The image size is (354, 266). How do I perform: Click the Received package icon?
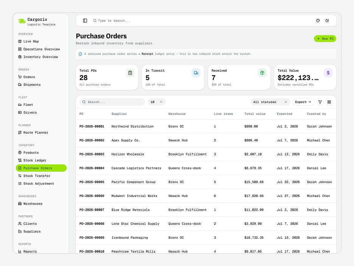click(262, 73)
